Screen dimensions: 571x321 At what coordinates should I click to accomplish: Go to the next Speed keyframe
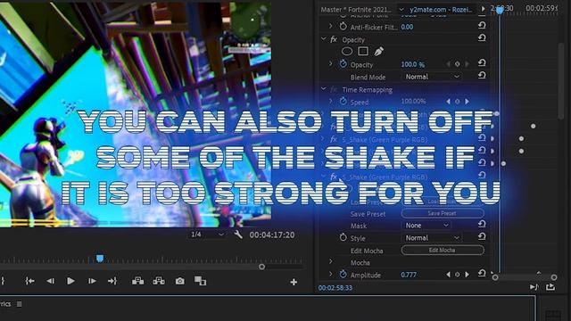tap(467, 102)
